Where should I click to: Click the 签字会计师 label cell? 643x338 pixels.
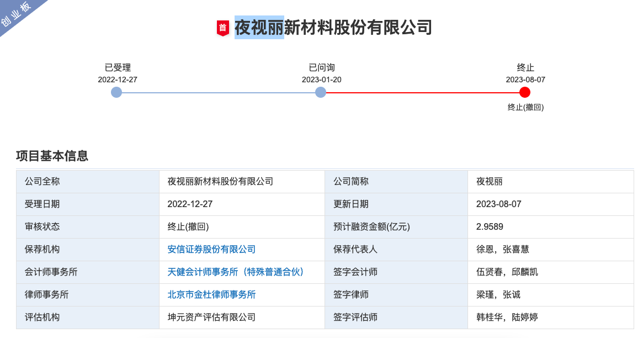coord(396,272)
